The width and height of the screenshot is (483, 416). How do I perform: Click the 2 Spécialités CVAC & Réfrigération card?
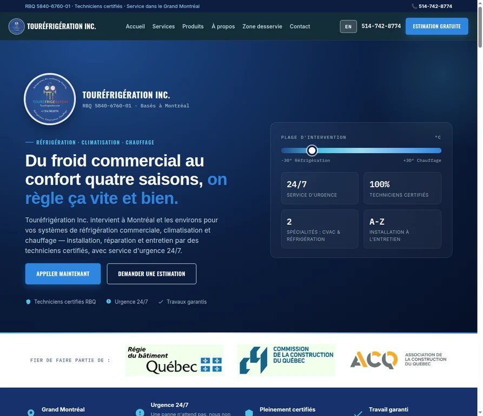pos(320,229)
